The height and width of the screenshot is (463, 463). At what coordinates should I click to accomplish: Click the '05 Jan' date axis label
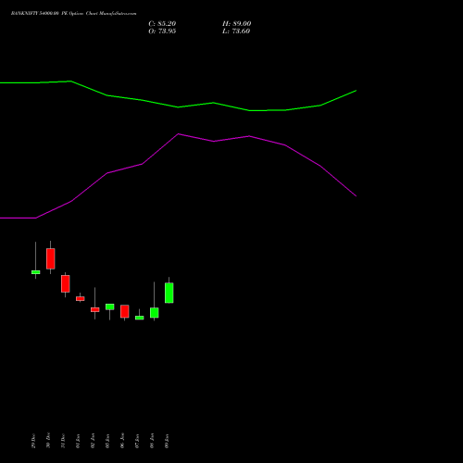[107, 441]
